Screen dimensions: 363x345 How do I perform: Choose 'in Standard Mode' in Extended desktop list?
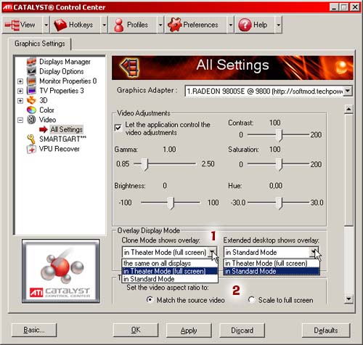[x=272, y=271]
